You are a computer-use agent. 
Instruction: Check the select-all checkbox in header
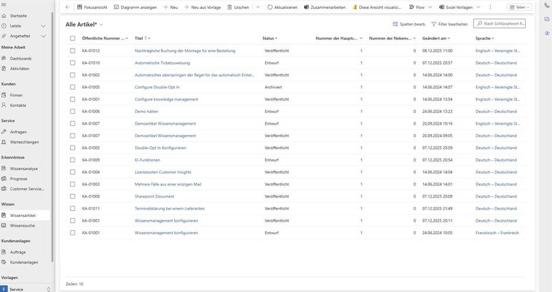click(73, 38)
